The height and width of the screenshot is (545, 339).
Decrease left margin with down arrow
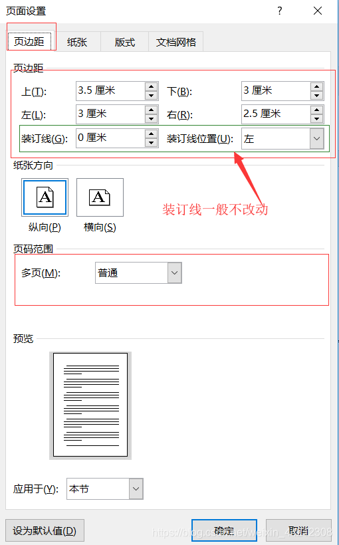pos(152,119)
